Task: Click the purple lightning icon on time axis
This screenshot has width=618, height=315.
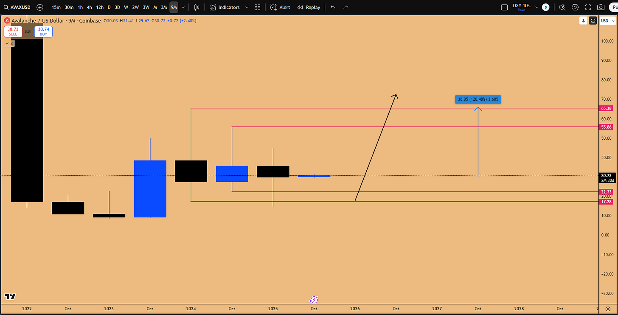Action: (x=314, y=300)
